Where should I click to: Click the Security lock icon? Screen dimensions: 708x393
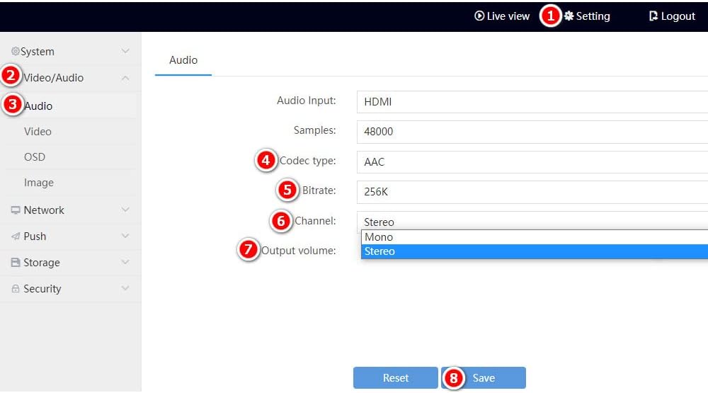pyautogui.click(x=16, y=289)
